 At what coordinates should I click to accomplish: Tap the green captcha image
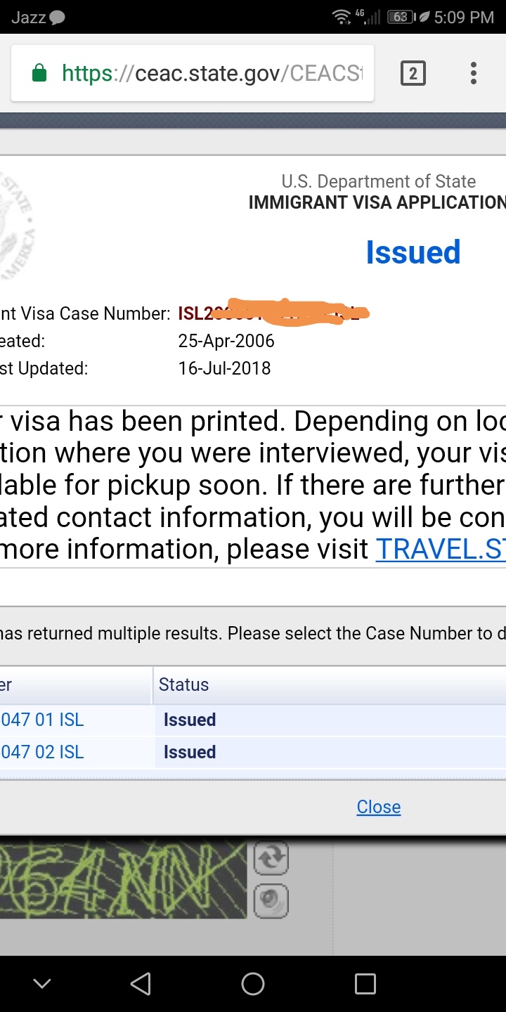[123, 878]
